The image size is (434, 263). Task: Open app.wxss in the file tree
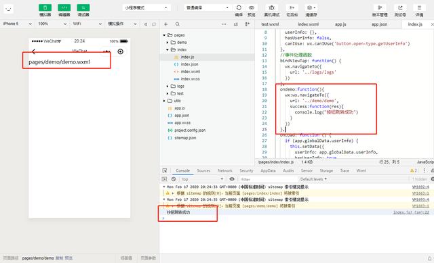tap(182, 123)
